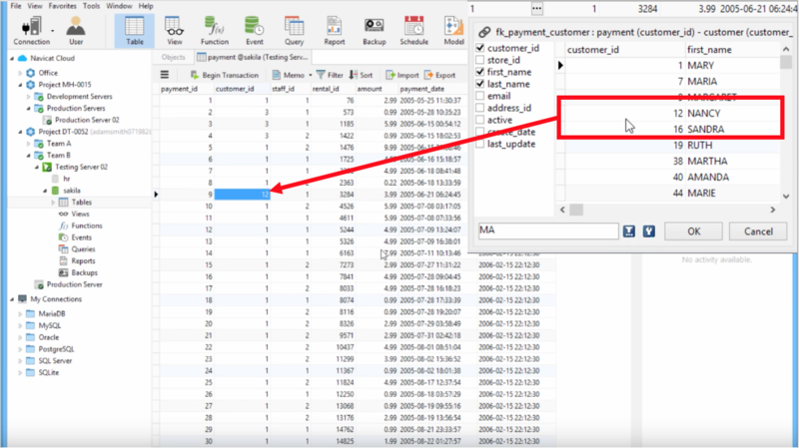Click the Cancel button
This screenshot has width=799, height=448.
click(758, 231)
